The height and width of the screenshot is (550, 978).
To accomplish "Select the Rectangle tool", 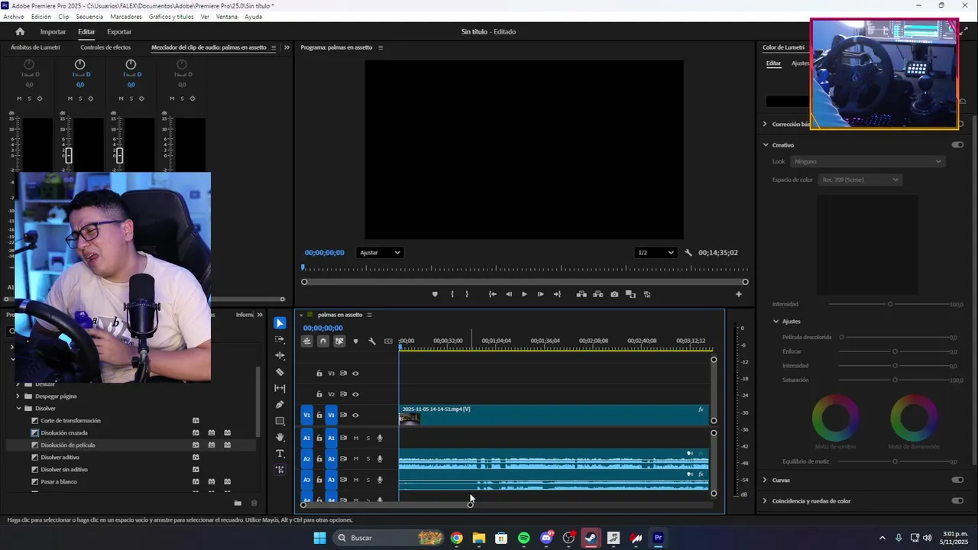I will pyautogui.click(x=280, y=421).
